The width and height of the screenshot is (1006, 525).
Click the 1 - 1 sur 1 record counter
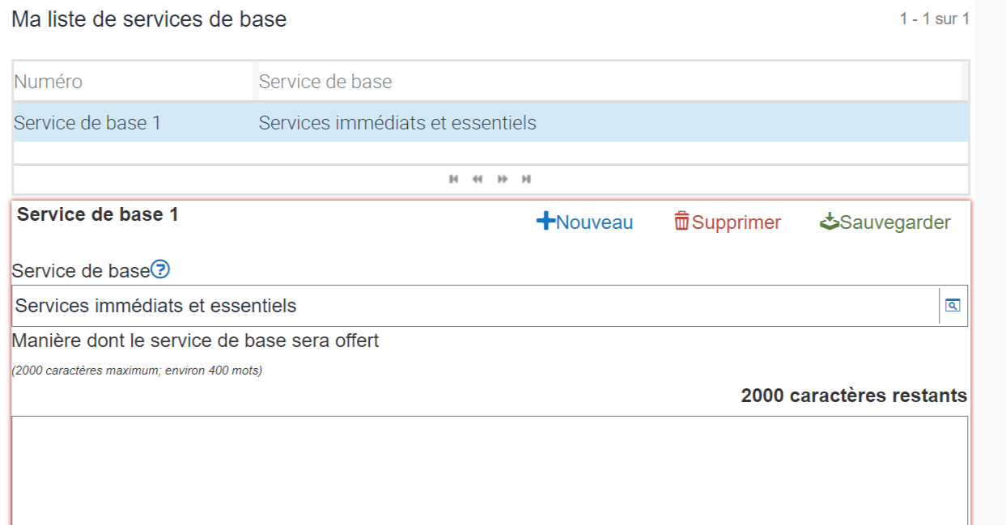pos(934,19)
